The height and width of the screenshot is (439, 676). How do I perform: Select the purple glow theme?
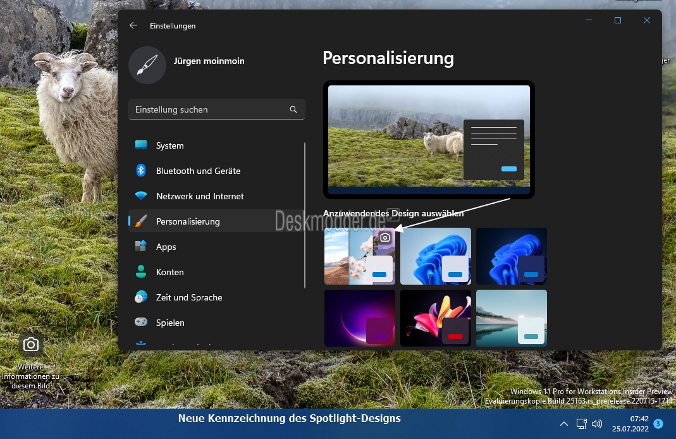360,318
